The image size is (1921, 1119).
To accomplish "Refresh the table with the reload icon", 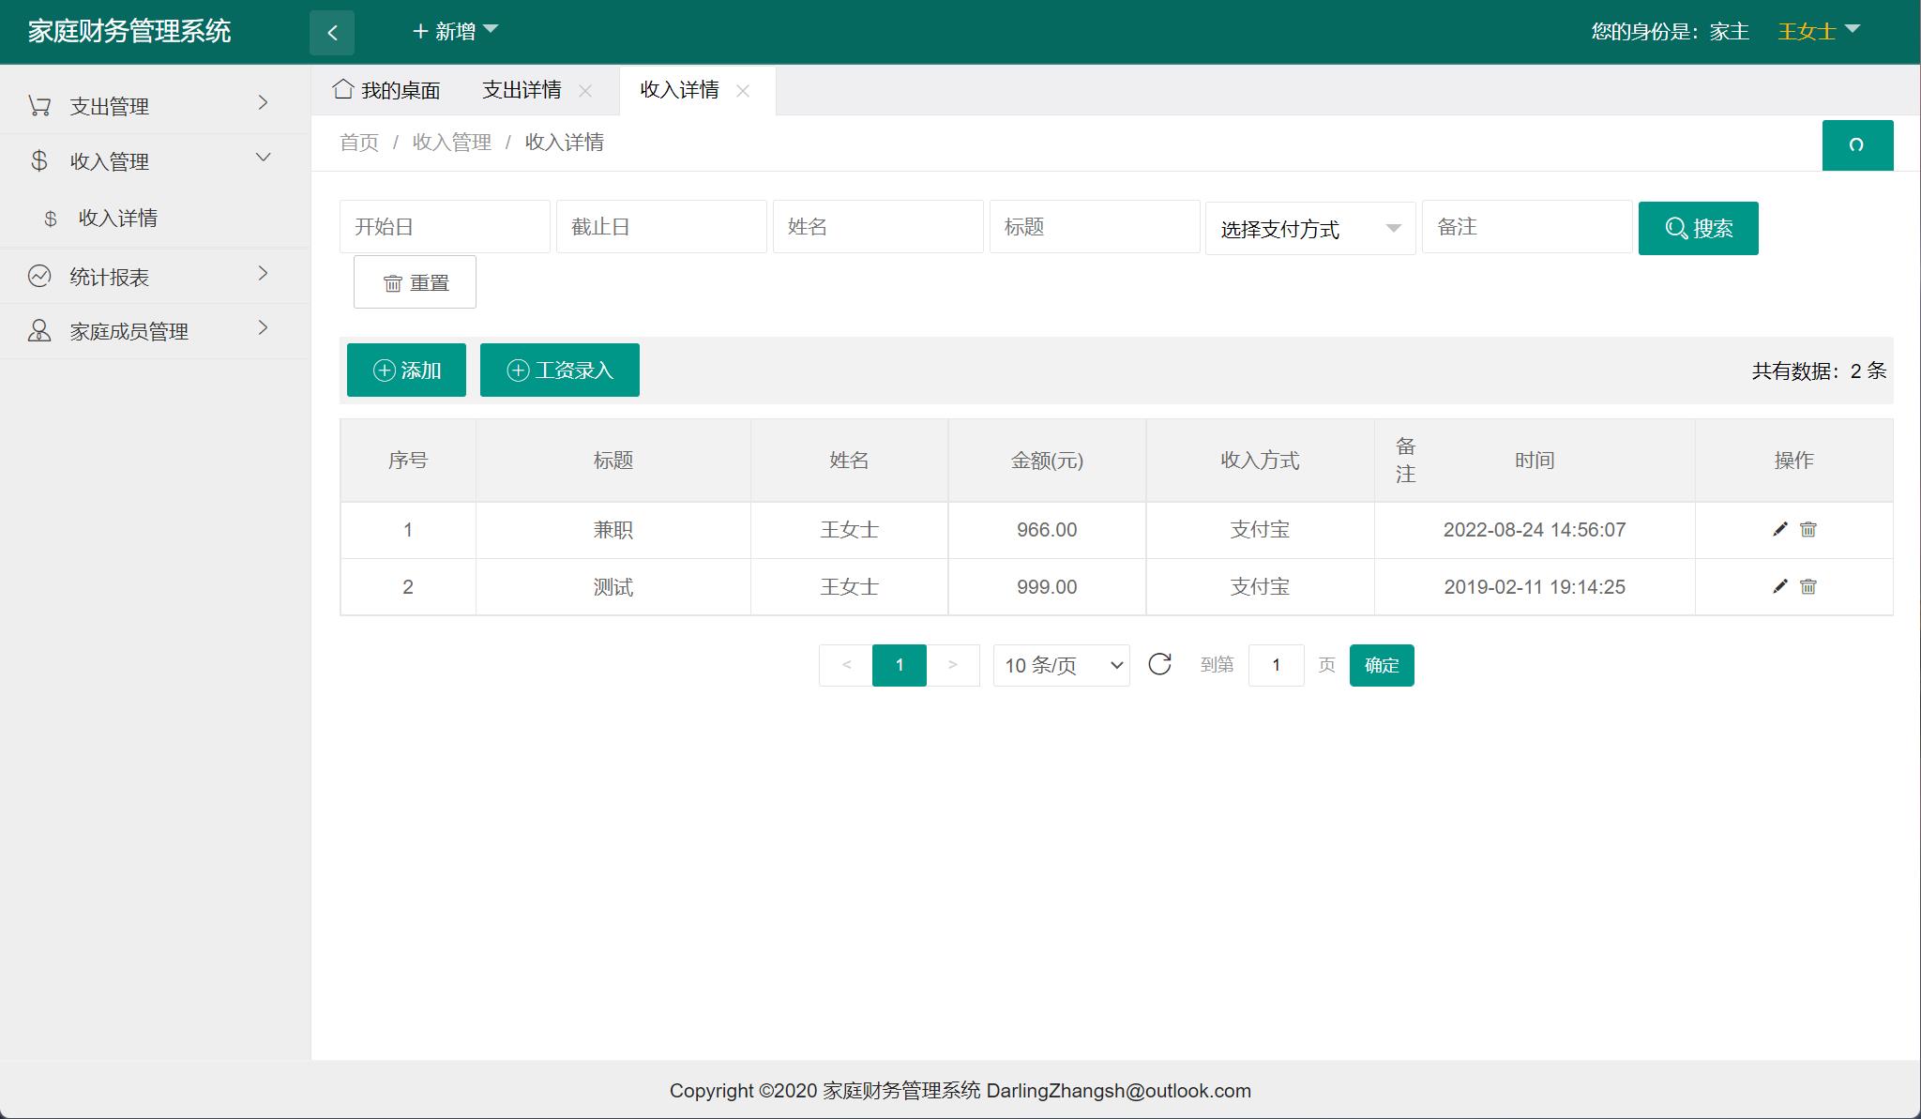I will [1161, 665].
